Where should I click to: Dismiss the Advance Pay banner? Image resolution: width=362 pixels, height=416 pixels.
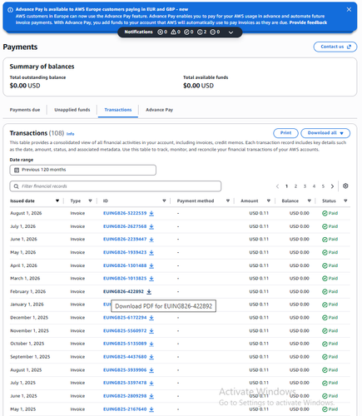349,9
